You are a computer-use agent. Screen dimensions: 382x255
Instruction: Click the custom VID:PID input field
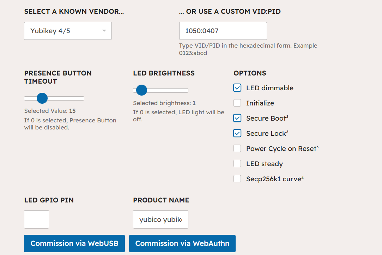[223, 31]
